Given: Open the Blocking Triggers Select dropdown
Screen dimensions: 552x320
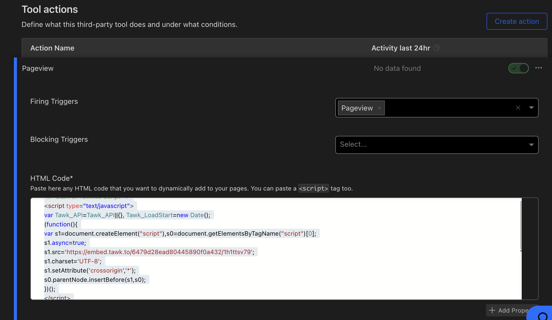Looking at the screenshot, I should pos(436,145).
